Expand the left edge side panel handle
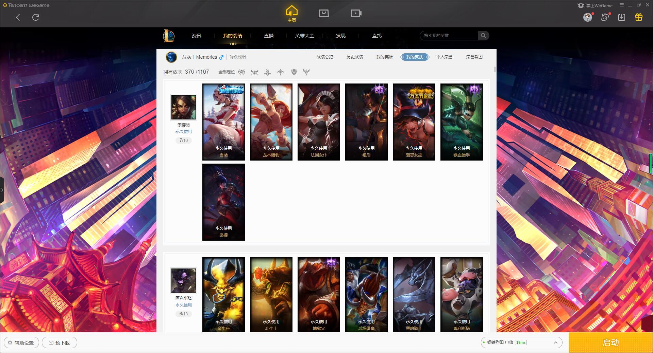Screen dimensions: 653x353 (x=2, y=190)
